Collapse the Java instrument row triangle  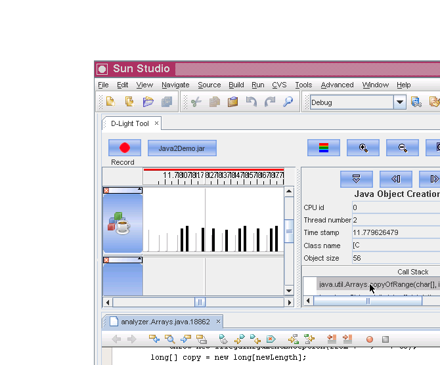click(139, 189)
